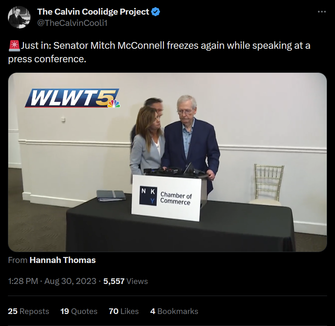Click the blue verified checkmark badge
Image resolution: width=335 pixels, height=326 pixels.
pos(155,12)
